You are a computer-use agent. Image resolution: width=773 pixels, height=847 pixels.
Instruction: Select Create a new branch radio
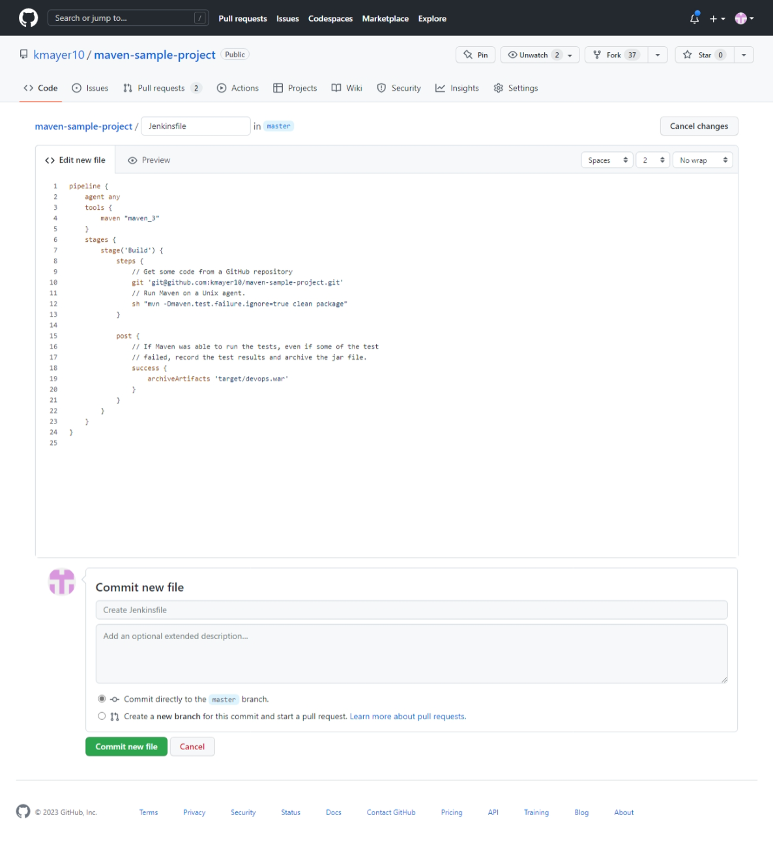coord(102,716)
